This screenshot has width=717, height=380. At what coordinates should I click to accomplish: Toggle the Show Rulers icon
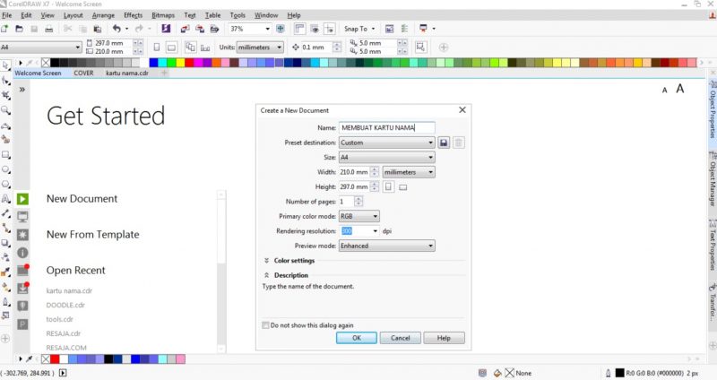[x=299, y=29]
